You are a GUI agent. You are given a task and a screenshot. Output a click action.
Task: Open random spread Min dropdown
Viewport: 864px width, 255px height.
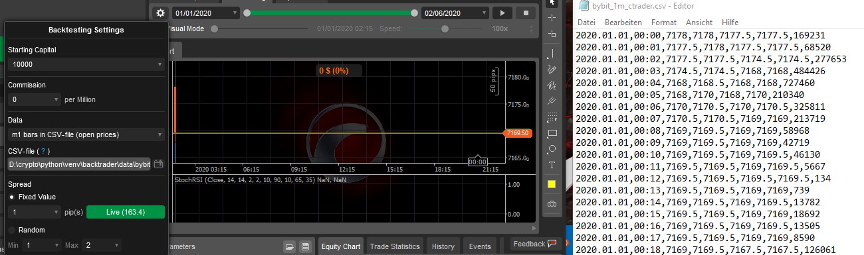tap(43, 245)
